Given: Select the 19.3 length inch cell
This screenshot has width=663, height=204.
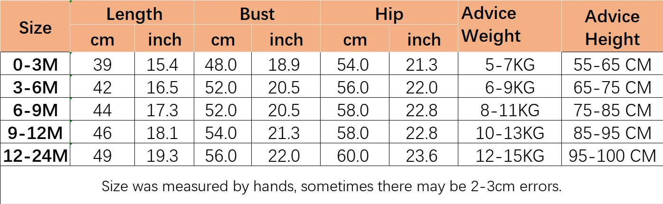Looking at the screenshot, I should click(x=162, y=156).
